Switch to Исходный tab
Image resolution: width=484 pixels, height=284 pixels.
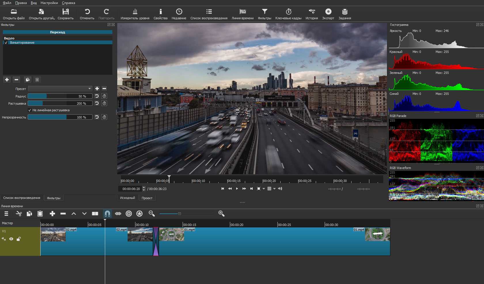click(x=127, y=198)
